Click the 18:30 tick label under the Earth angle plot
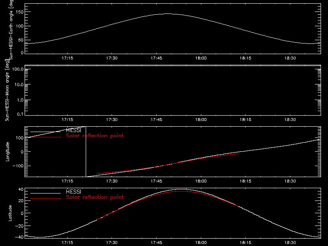Viewport: 328px width, 246px height. [x=290, y=58]
